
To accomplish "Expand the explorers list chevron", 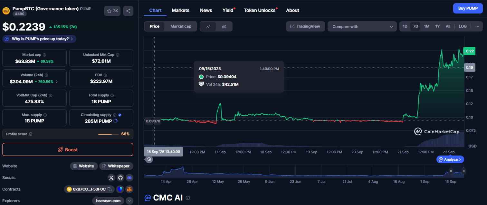I will (129, 201).
